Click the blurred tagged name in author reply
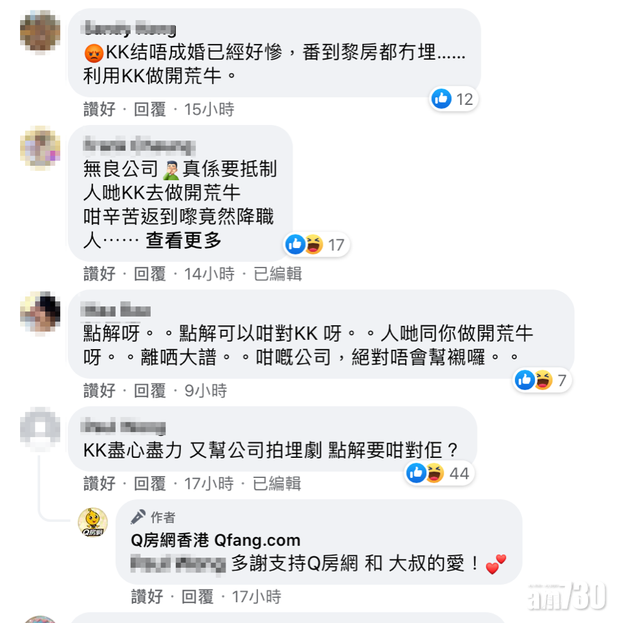Viewport: 621px width, 623px height. [178, 563]
